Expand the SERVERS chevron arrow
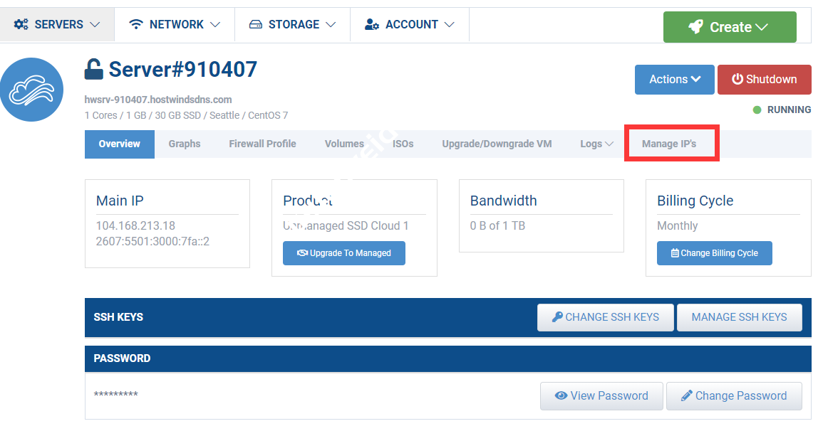The width and height of the screenshot is (823, 431). 95,25
